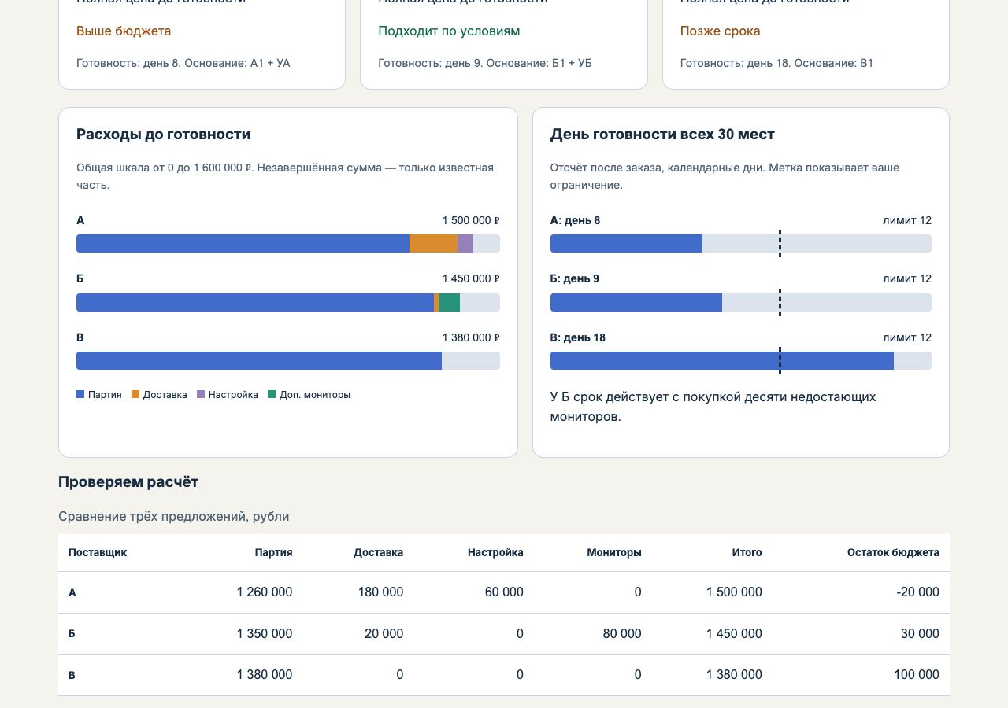Screen dimensions: 1008x708
Task: Click the purple Настройка legend swatch
Action: 200,395
